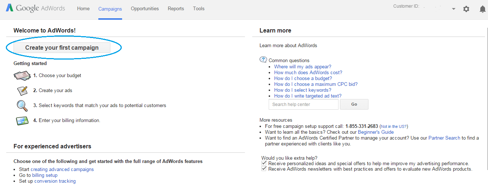Uncheck Receive AdWords newsletters checkbox

click(264, 169)
